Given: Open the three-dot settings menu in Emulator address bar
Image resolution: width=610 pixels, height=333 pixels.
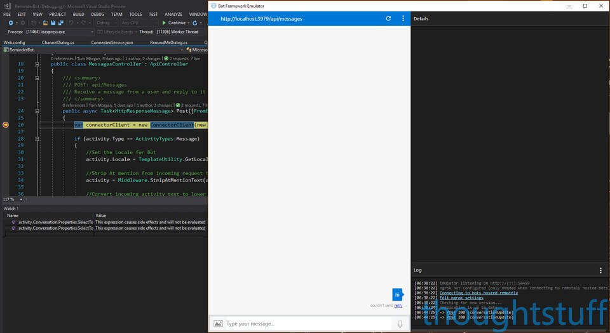Looking at the screenshot, I should point(403,18).
